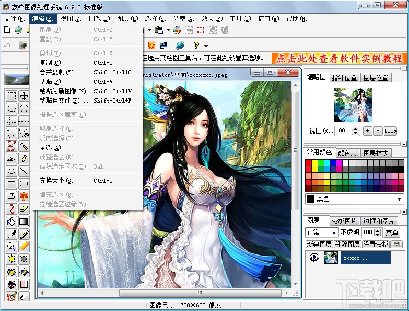The image size is (409, 311).
Task: Toggle visibility eye of xcxxc layer
Action: 314,258
